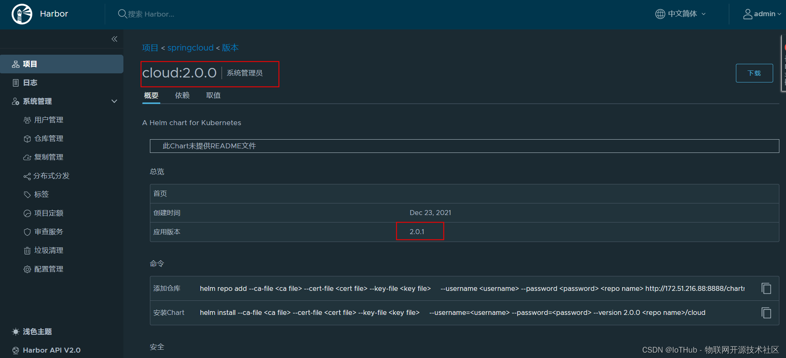Click the 项目定额 quota icon
The image size is (786, 358).
[27, 213]
